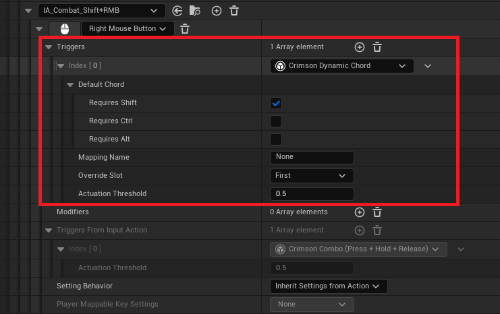The width and height of the screenshot is (500, 314).
Task: Click the greyed trash icon for Triggers From Input Action
Action: click(377, 230)
